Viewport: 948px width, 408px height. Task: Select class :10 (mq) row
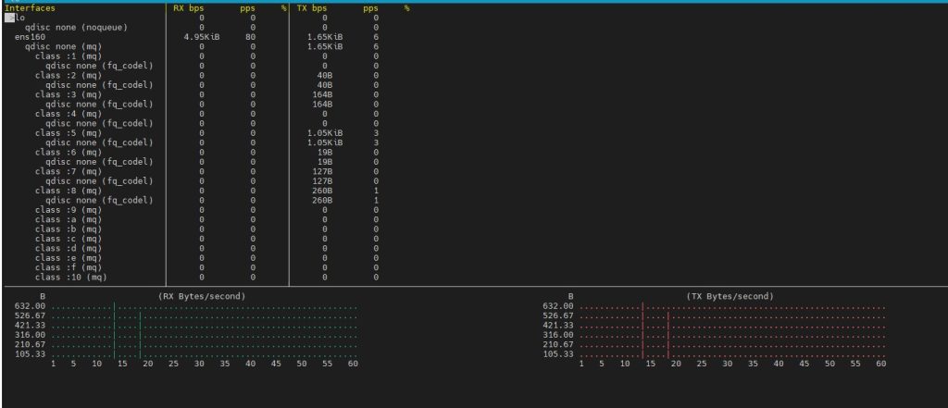coord(71,277)
